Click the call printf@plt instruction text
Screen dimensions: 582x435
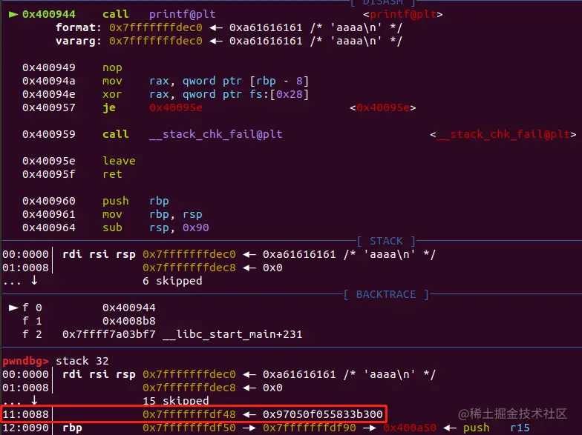(x=159, y=14)
